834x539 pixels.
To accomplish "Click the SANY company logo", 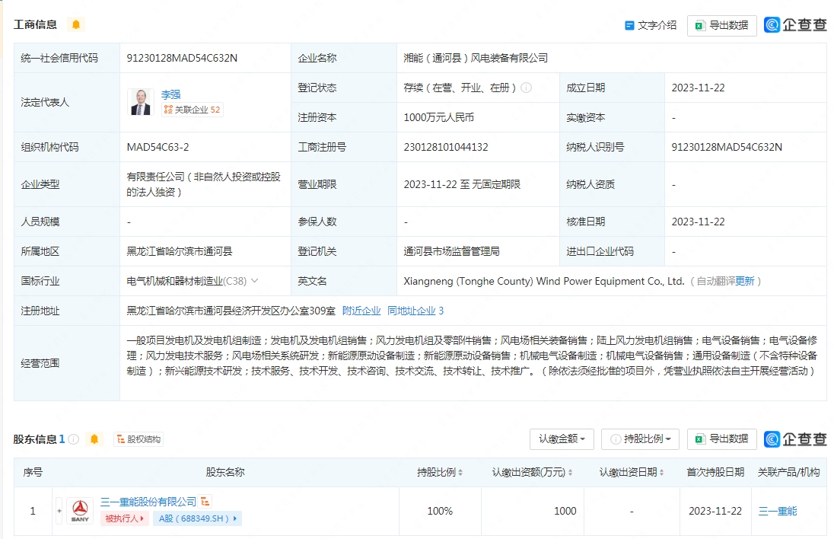I will (81, 511).
